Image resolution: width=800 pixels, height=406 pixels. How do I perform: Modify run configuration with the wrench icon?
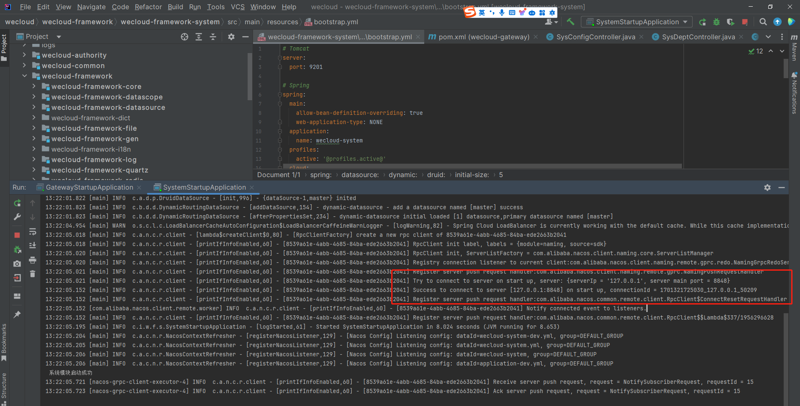(x=17, y=217)
